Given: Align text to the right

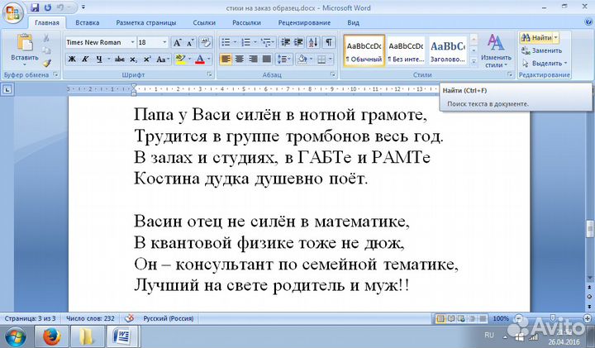Looking at the screenshot, I should [253, 60].
